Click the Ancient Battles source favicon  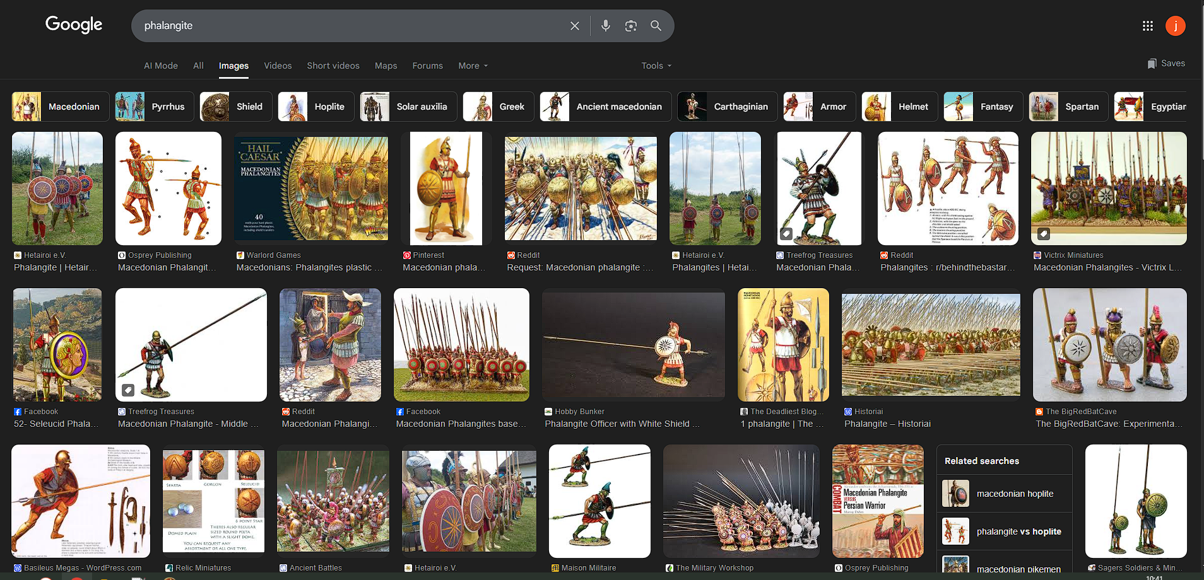(283, 568)
